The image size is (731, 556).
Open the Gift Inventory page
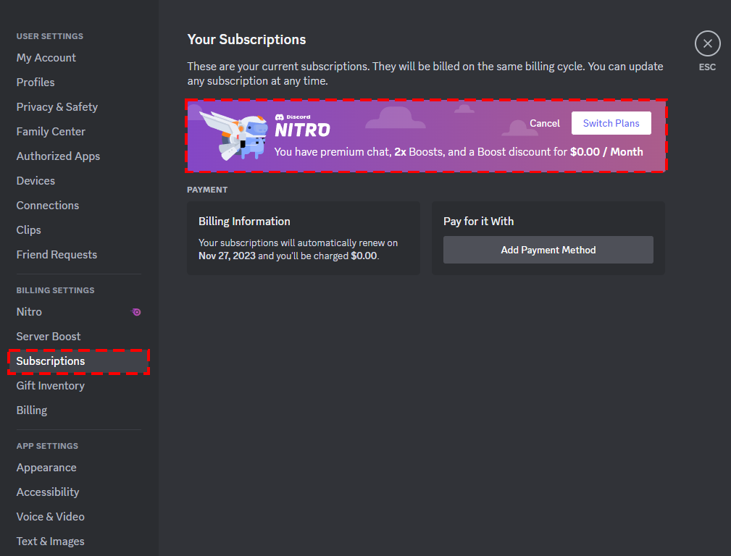coord(50,385)
